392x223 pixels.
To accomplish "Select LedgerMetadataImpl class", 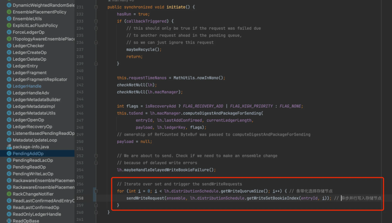I will coord(34,106).
